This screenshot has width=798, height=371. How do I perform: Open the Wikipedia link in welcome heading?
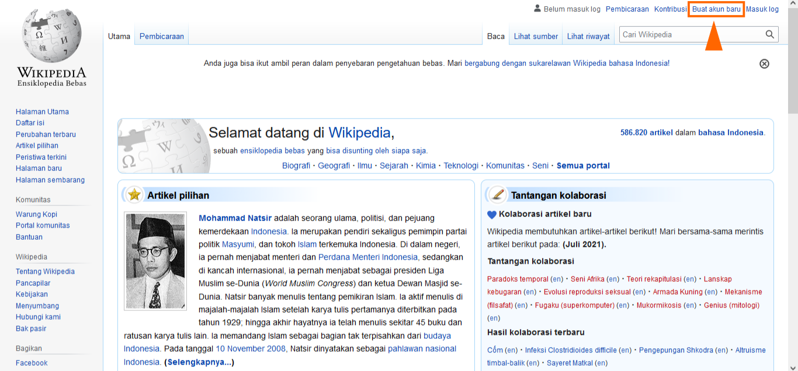(x=359, y=133)
